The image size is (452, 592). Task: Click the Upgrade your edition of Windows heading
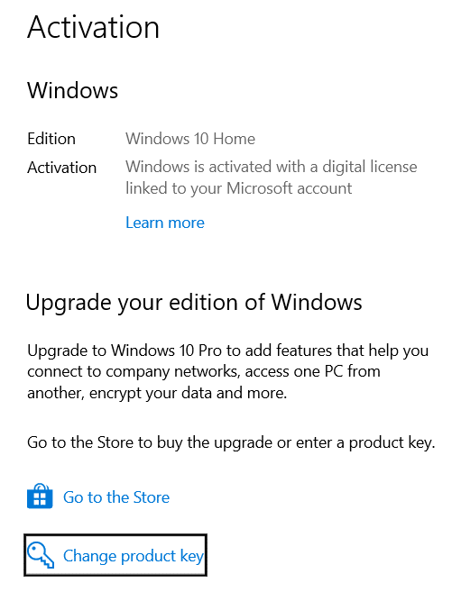[x=194, y=303]
